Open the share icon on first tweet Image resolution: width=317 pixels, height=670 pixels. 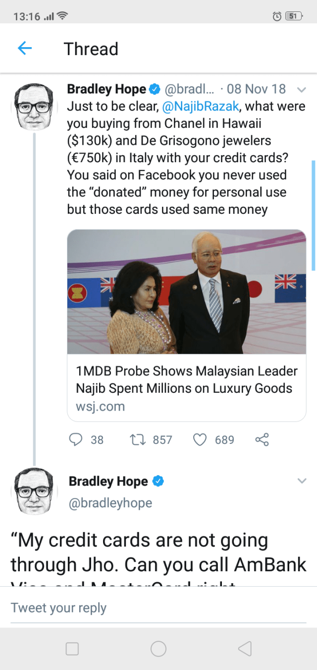coord(262,439)
